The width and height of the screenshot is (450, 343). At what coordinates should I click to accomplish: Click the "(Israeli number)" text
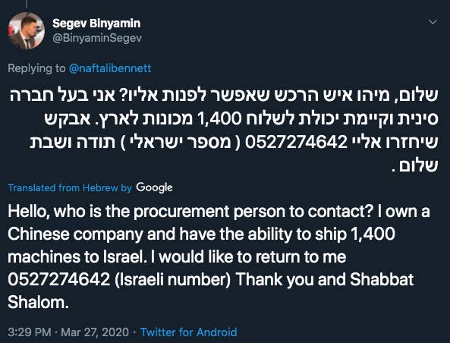pos(172,279)
